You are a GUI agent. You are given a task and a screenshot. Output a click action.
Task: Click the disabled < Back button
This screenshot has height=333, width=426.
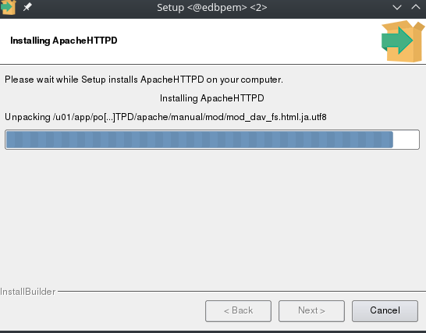[x=238, y=310]
